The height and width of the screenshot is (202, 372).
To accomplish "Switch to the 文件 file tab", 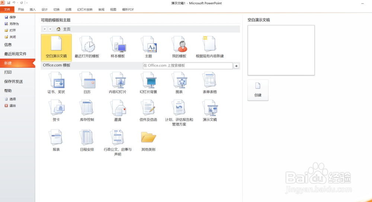I will coord(7,10).
